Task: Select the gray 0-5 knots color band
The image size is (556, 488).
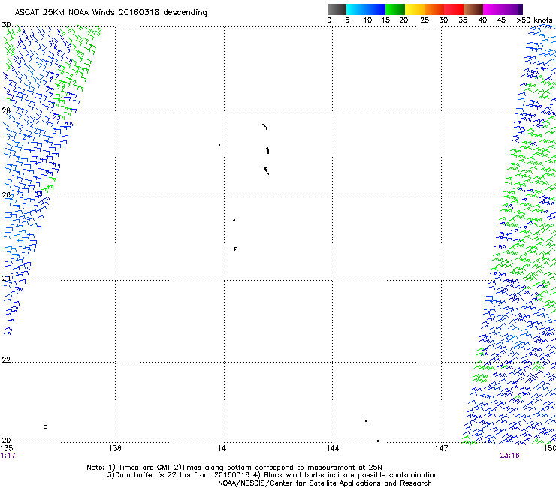Action: point(337,9)
